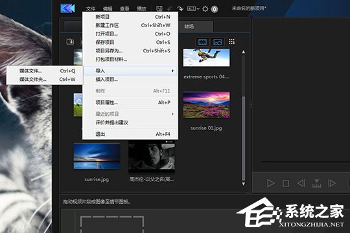Screen dimensions: 350x233
Task: Open the library grid view menu icon
Action: tap(231, 41)
